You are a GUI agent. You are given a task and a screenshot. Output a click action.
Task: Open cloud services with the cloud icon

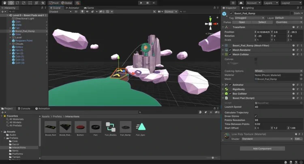241,3
